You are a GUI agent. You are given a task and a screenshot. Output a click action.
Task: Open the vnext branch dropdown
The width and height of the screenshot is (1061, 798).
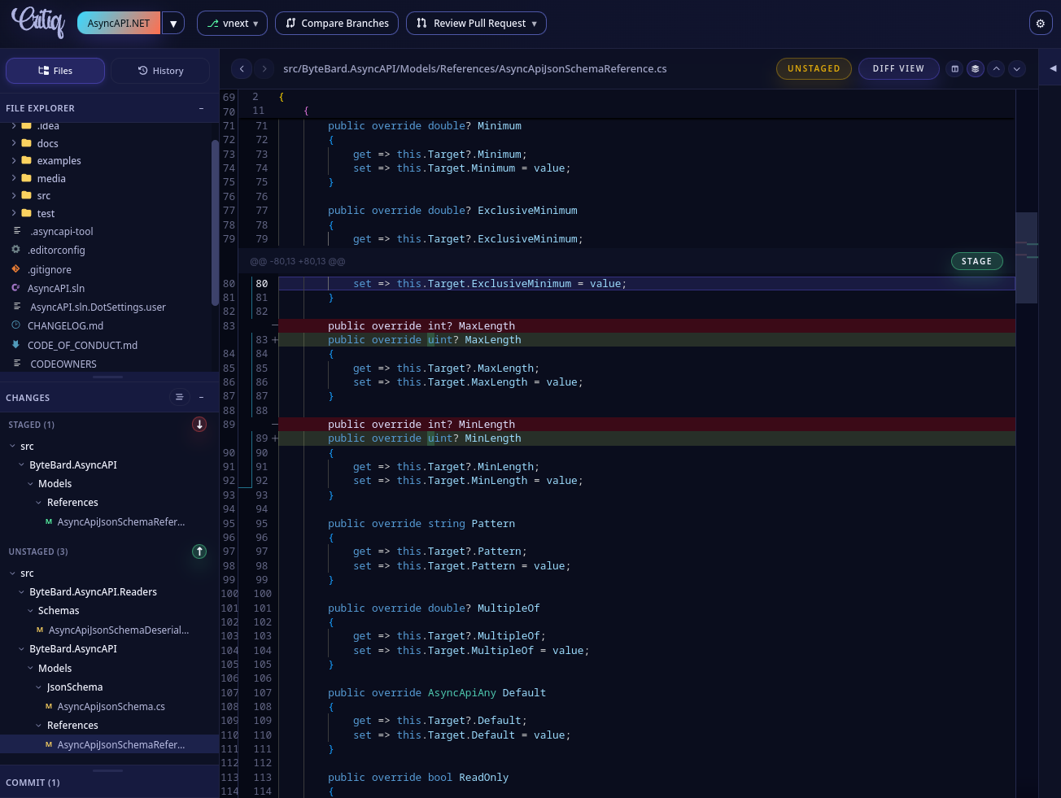coord(232,23)
